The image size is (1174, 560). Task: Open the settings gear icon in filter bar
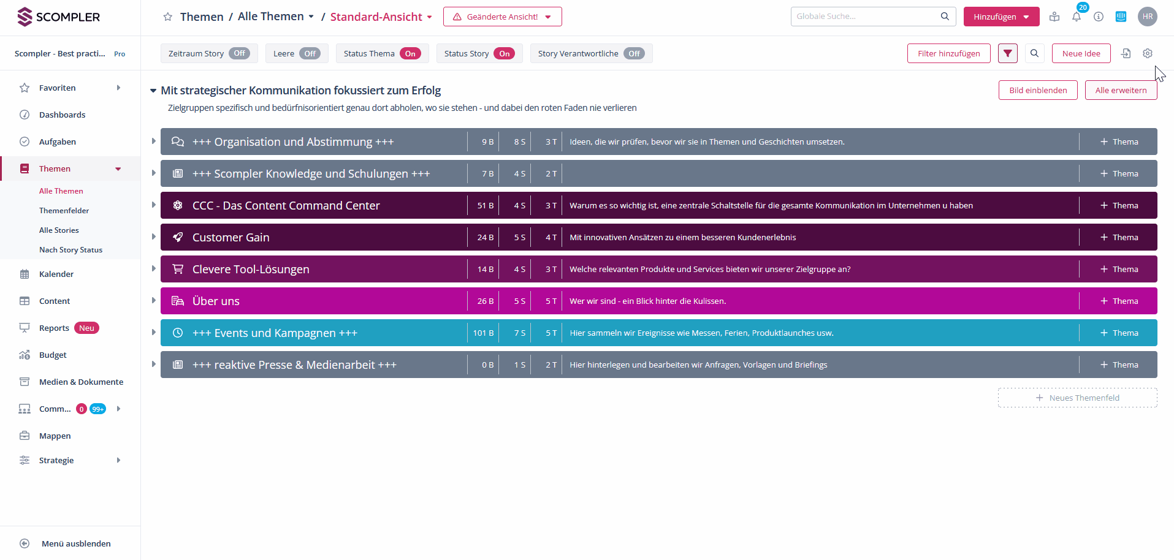1147,53
